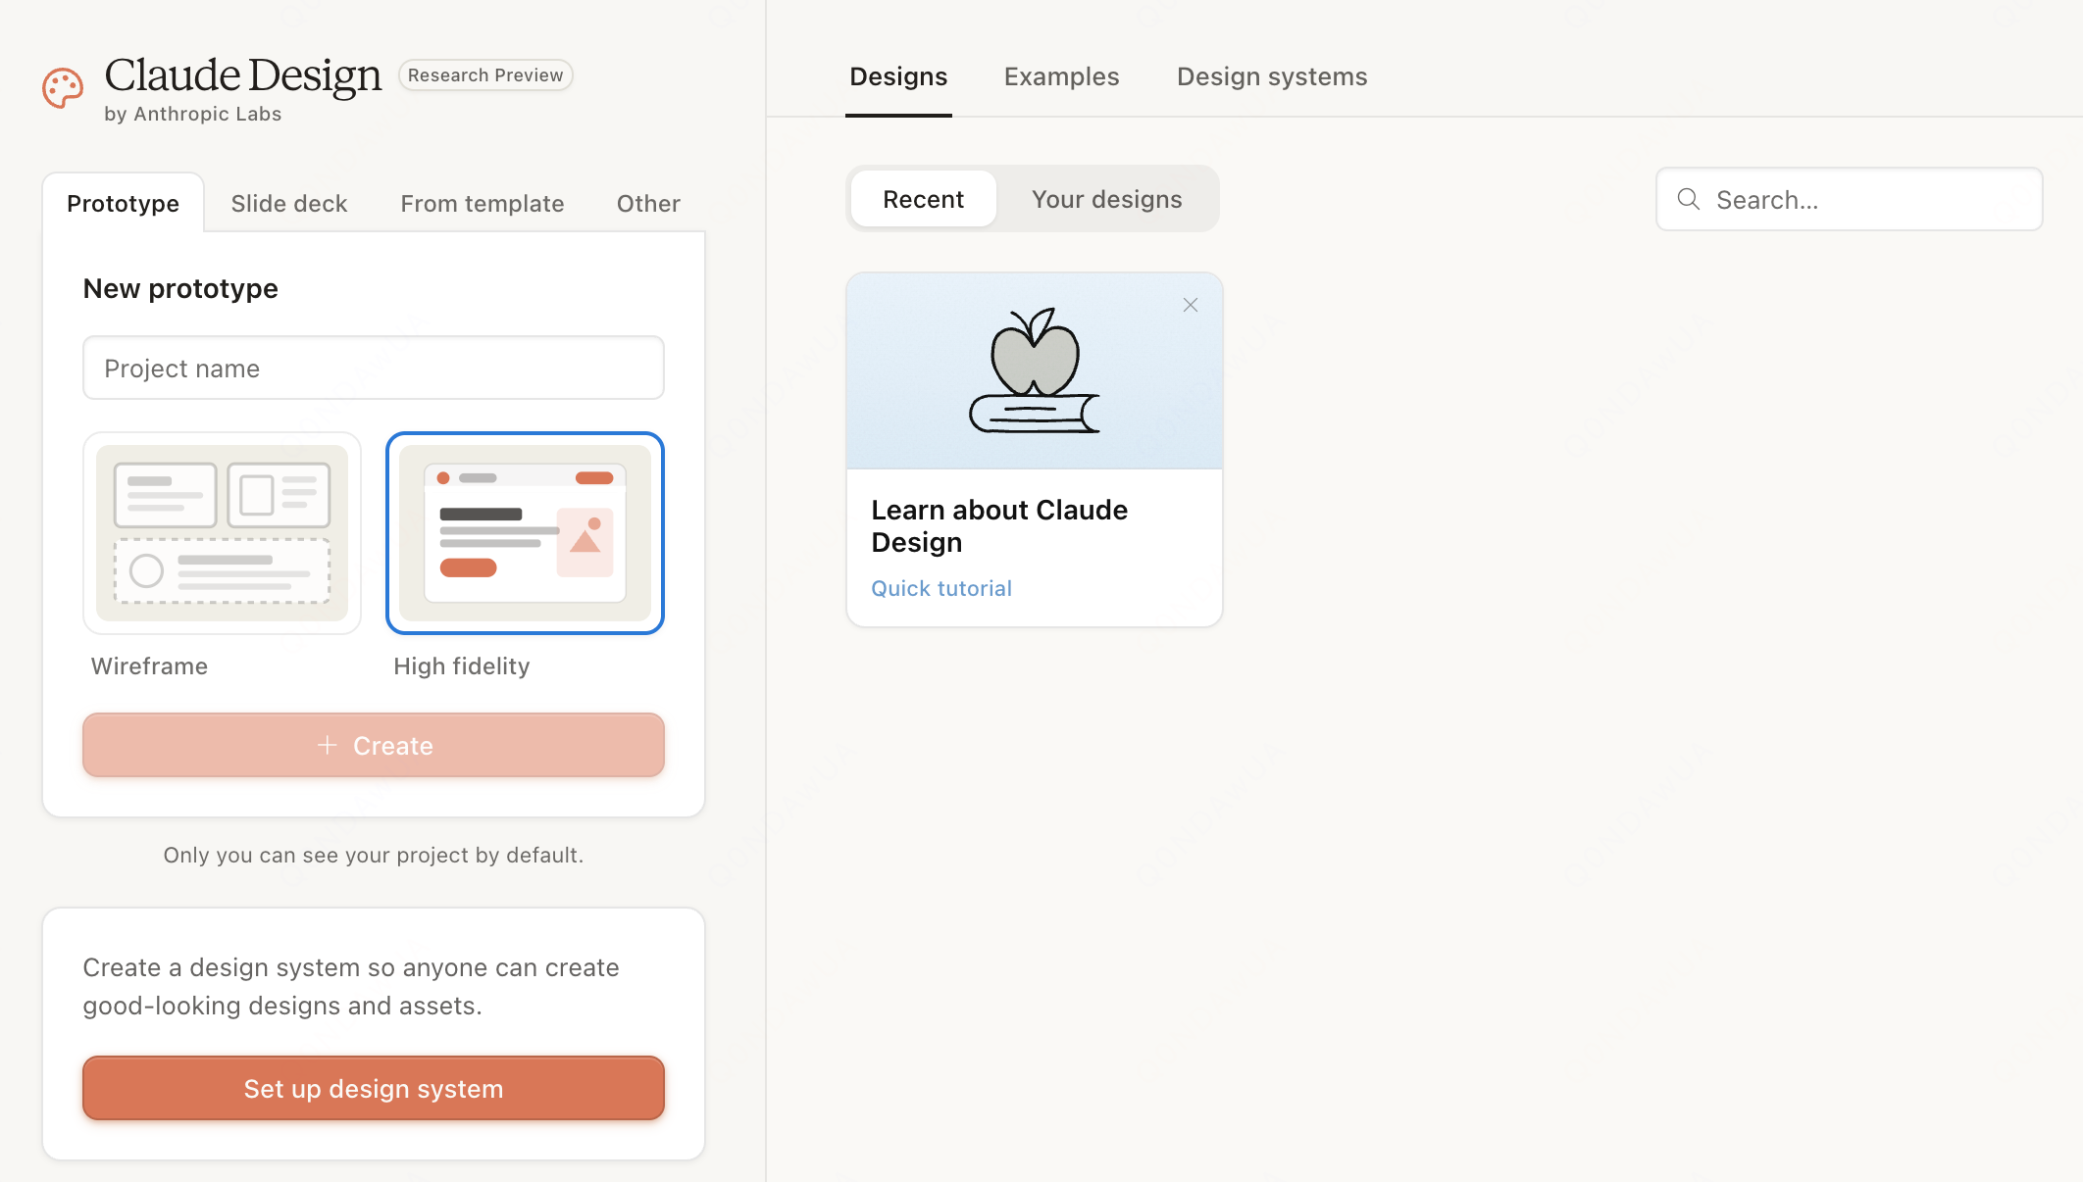
Task: Dismiss the Learn about Claude Design card
Action: click(x=1190, y=305)
